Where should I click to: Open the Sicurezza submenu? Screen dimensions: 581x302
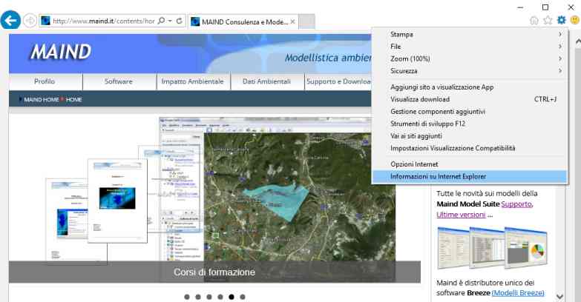coord(470,71)
